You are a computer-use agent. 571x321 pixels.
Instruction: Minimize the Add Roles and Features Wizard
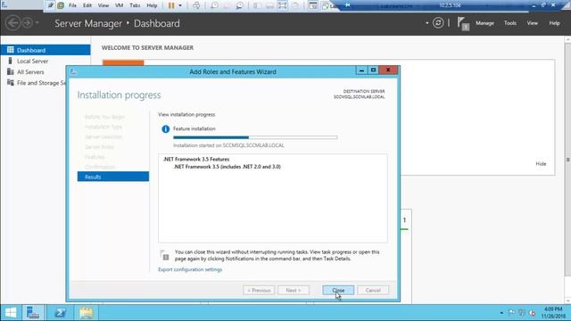(x=361, y=70)
